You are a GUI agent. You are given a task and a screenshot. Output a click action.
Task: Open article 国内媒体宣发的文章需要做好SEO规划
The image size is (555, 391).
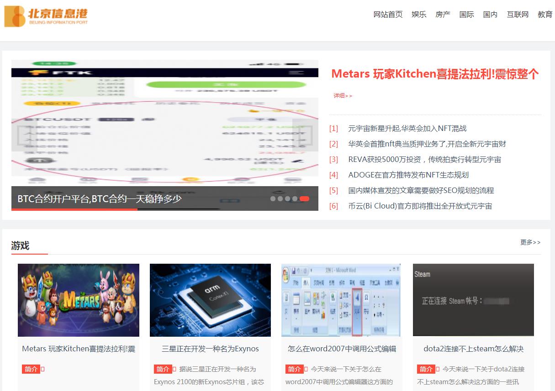pos(421,191)
